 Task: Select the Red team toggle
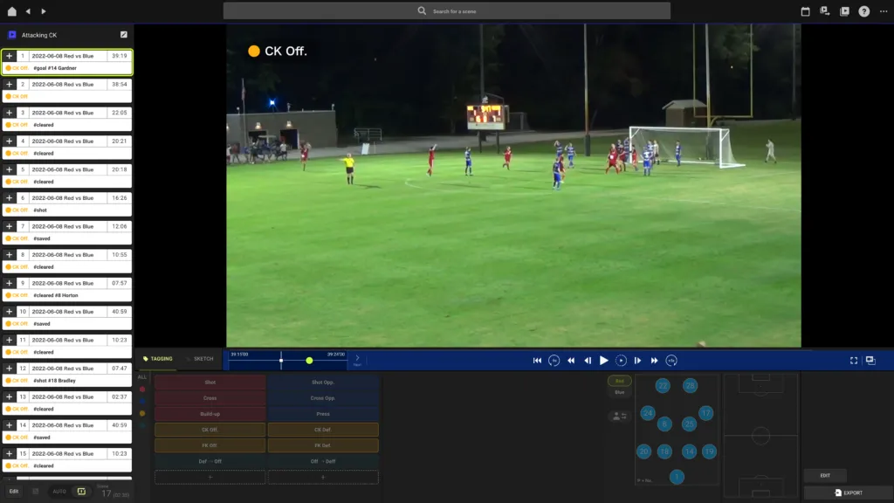pos(619,381)
